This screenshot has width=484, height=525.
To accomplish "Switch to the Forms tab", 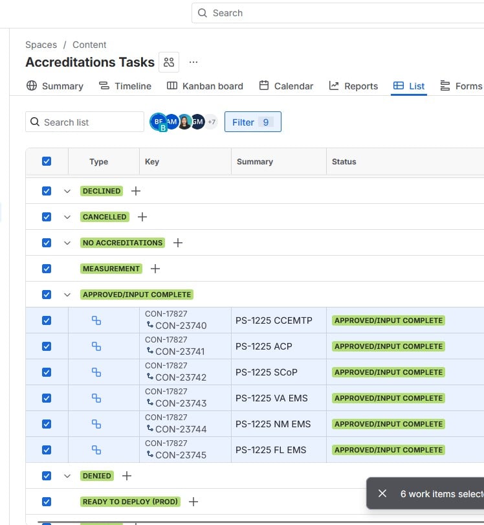I will (x=461, y=86).
